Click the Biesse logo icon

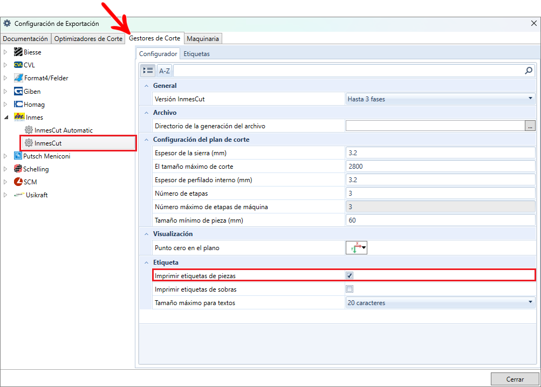18,52
